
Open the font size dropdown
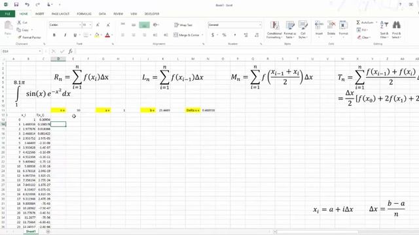(x=90, y=25)
